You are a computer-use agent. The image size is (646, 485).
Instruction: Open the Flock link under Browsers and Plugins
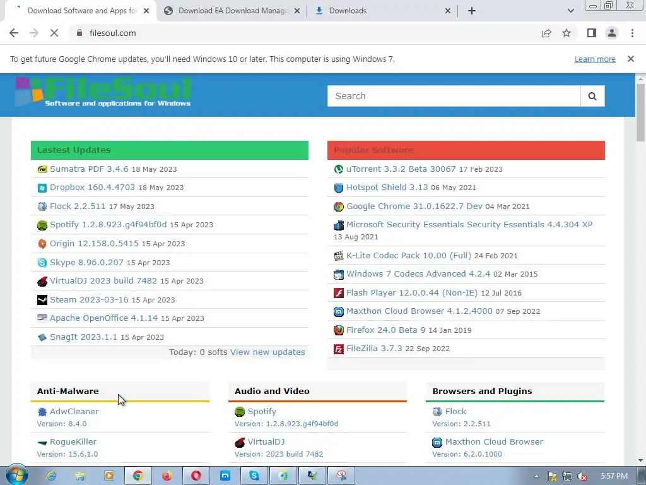pyautogui.click(x=455, y=412)
